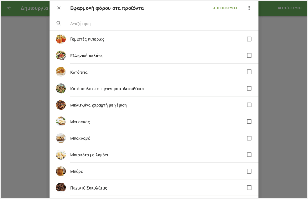Check the Μπύρα checkbox
The image size is (308, 199).
(249, 171)
